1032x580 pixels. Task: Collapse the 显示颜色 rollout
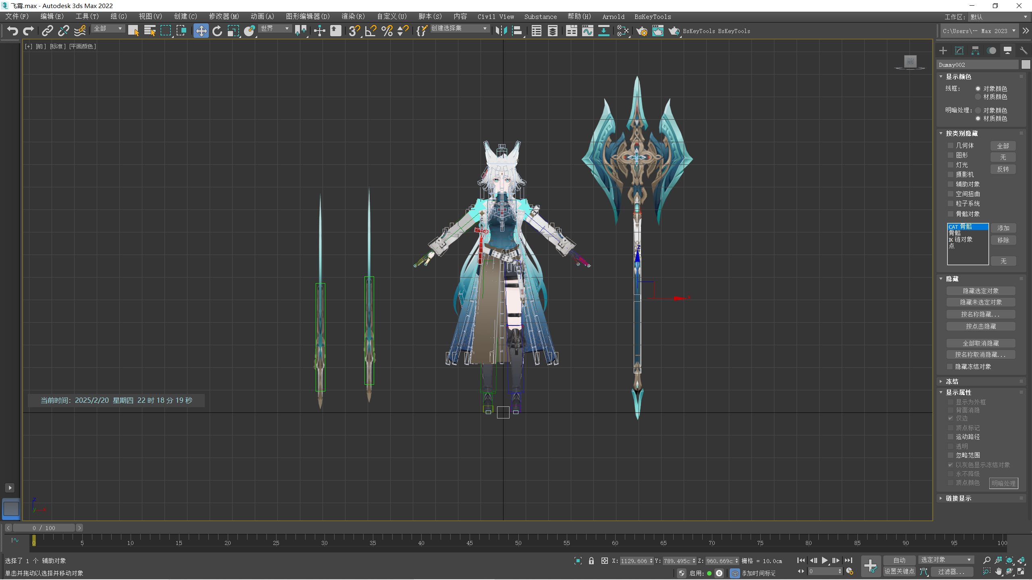click(941, 77)
